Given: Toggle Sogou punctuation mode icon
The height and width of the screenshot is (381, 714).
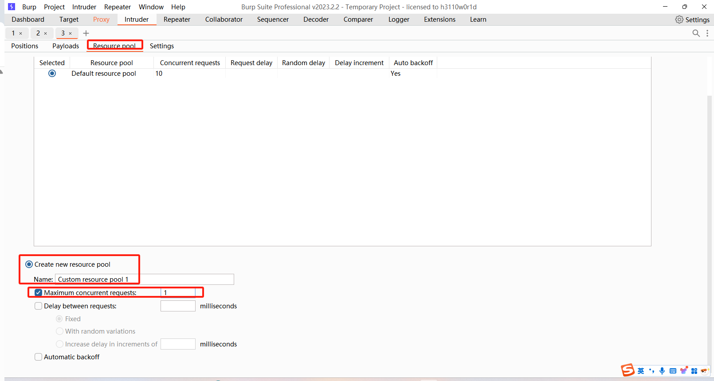Looking at the screenshot, I should (x=651, y=371).
